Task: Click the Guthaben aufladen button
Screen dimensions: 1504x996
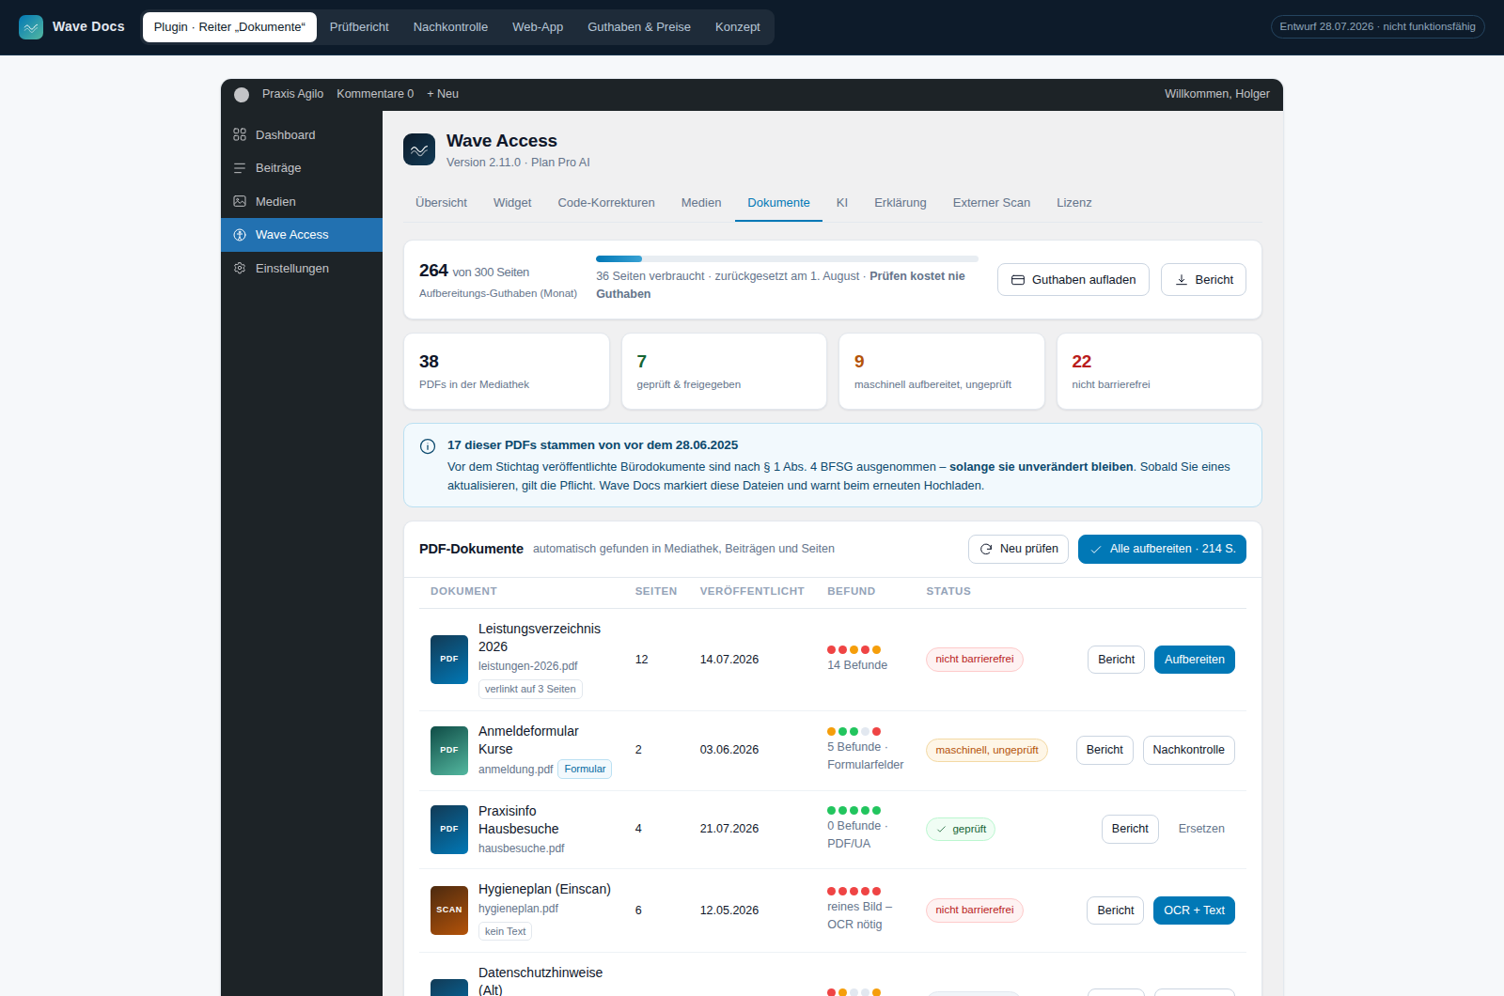Action: (1073, 280)
